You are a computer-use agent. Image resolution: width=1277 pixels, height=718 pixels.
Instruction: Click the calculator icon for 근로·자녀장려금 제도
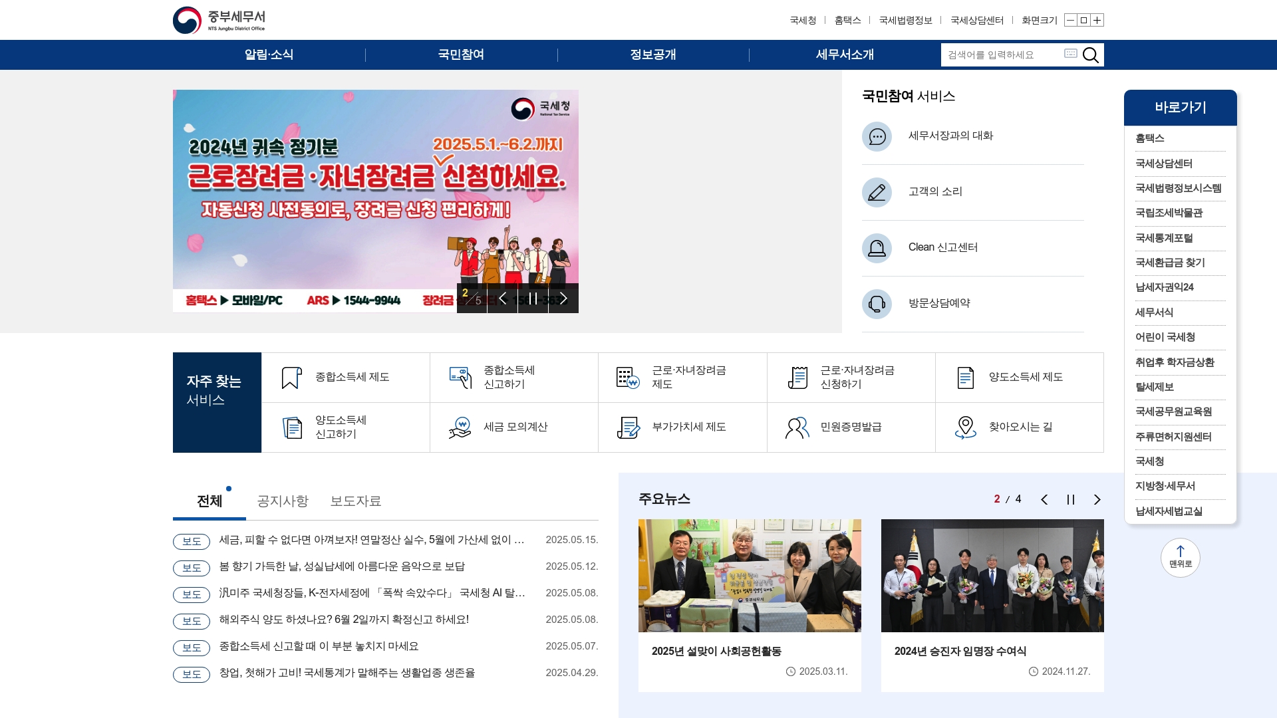pyautogui.click(x=628, y=378)
